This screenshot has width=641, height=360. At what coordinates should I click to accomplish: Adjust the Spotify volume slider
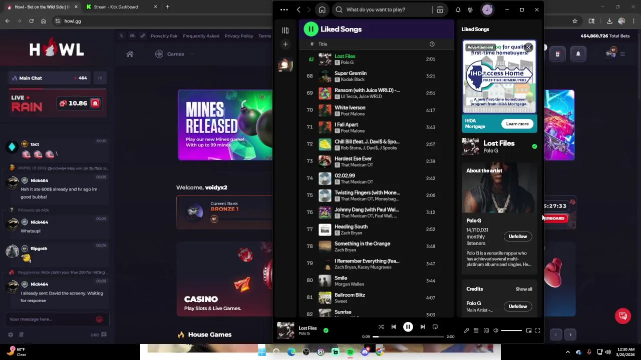point(511,330)
